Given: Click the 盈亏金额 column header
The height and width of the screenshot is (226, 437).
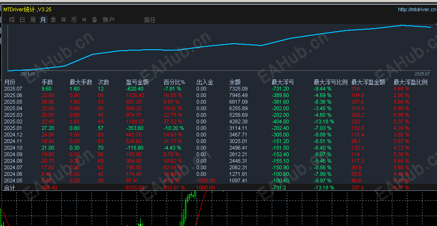Looking at the screenshot, I should (137, 82).
